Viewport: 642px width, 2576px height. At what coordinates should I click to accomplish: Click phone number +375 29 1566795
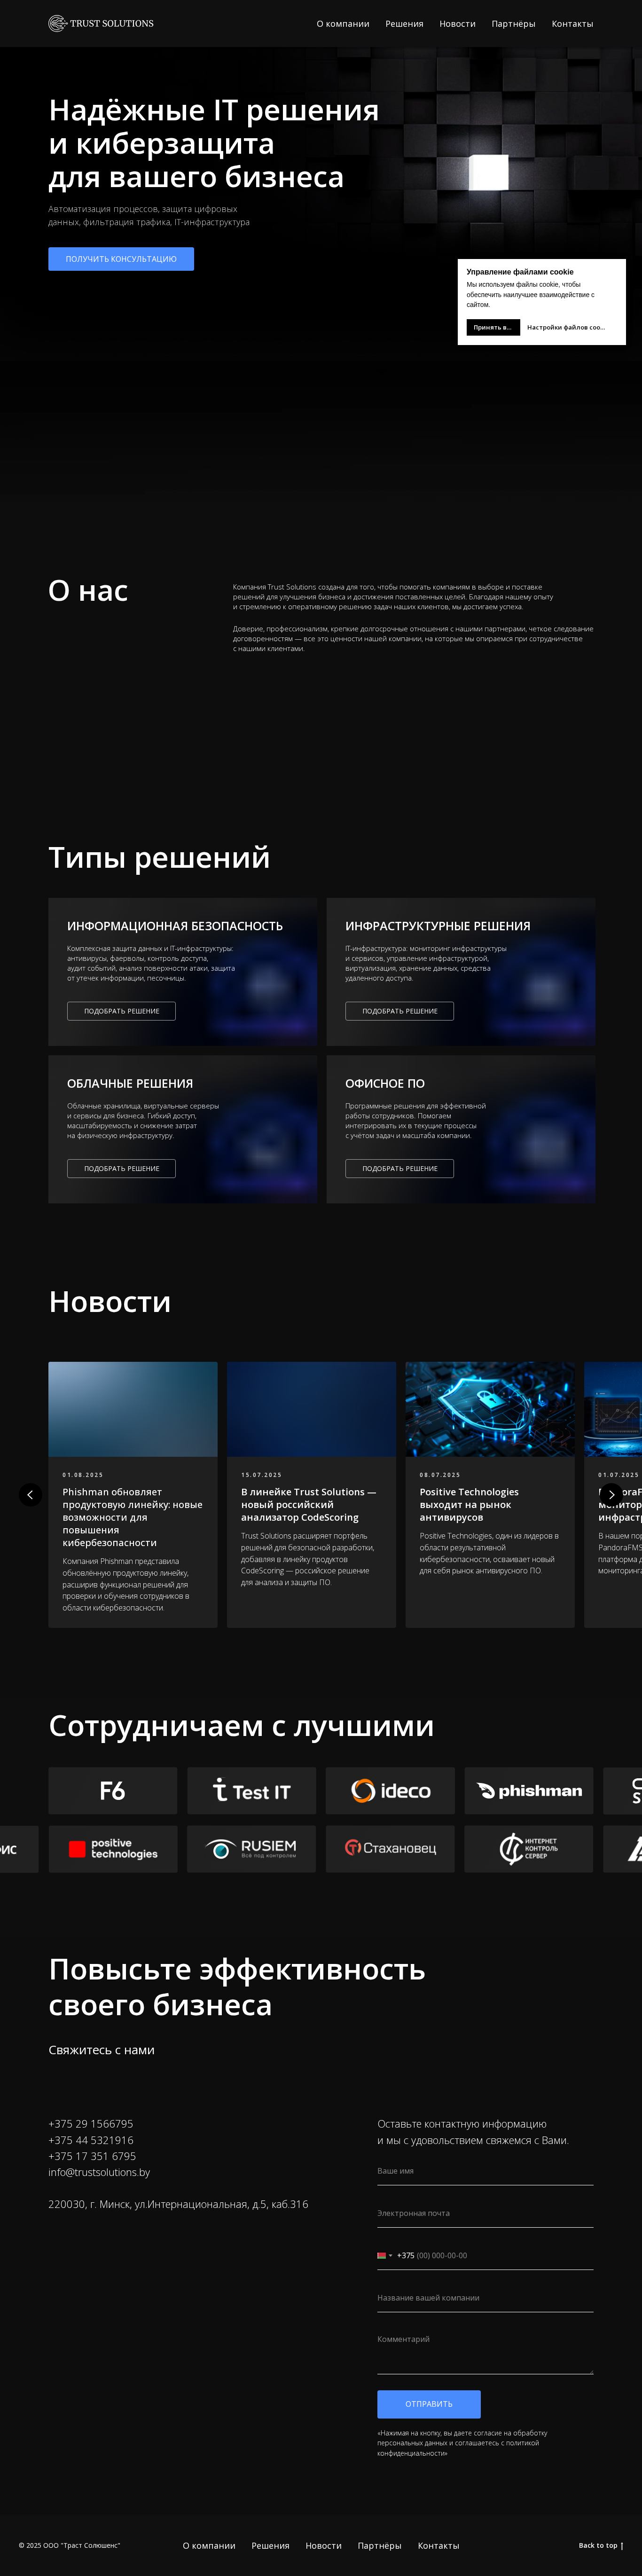click(x=91, y=2124)
